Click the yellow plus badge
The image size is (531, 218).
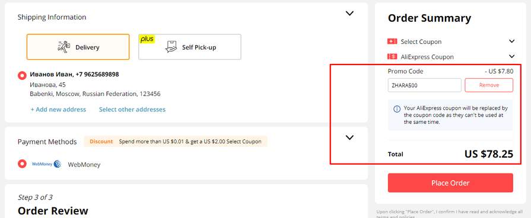(147, 39)
